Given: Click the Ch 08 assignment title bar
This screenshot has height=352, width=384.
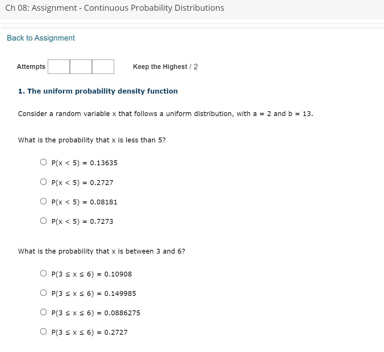Looking at the screenshot, I should (114, 8).
